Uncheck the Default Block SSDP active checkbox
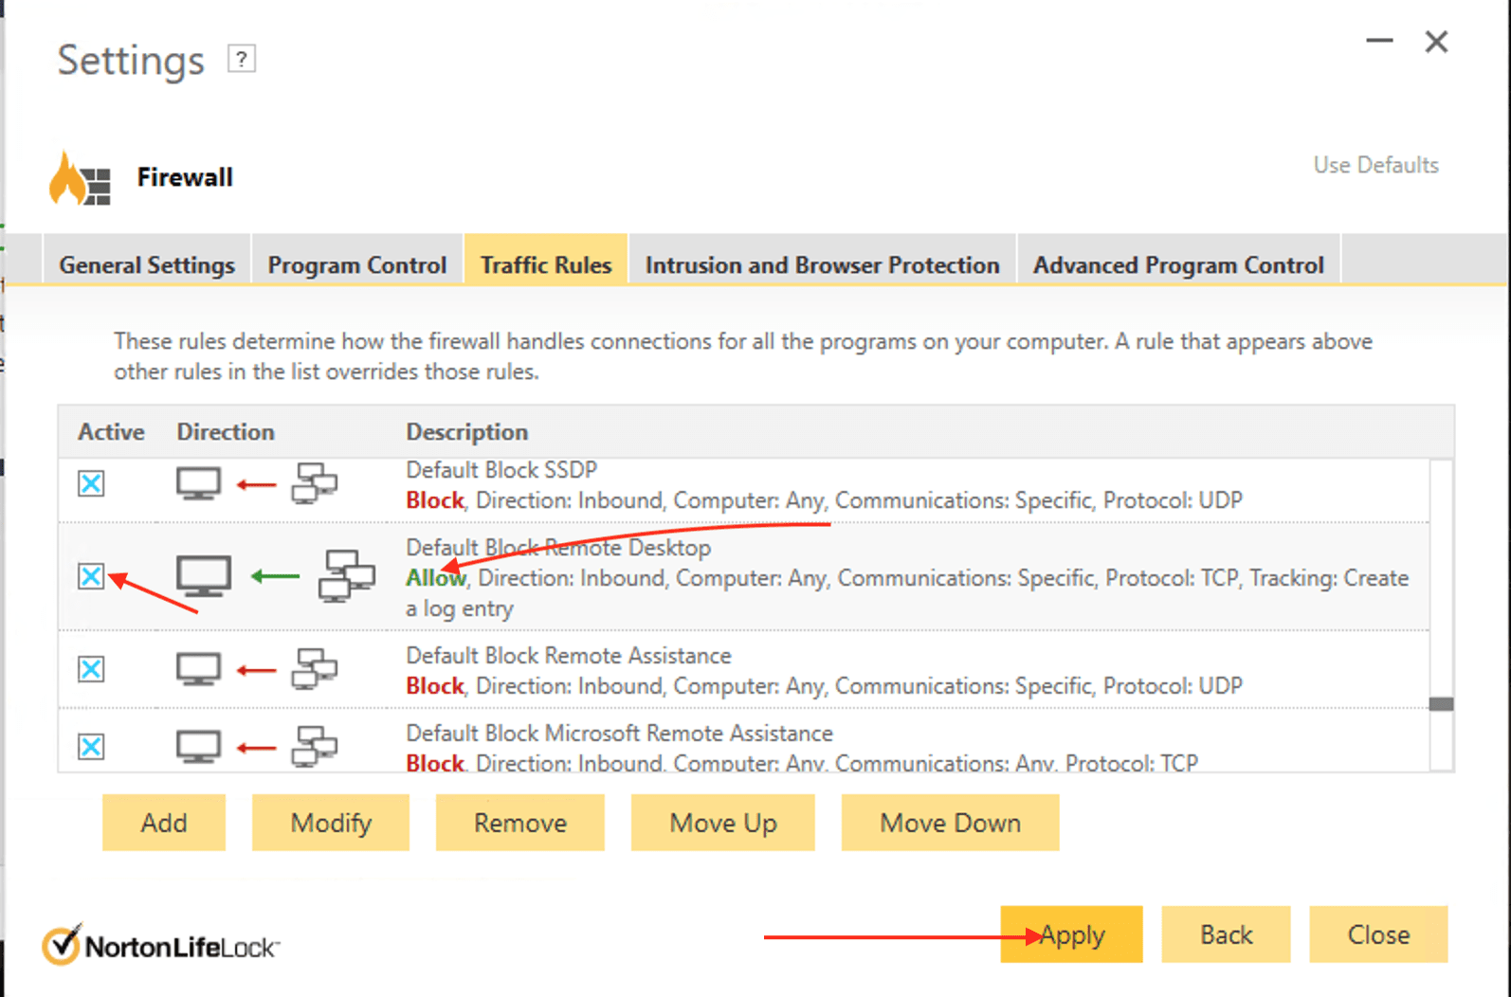This screenshot has width=1511, height=997. (91, 484)
